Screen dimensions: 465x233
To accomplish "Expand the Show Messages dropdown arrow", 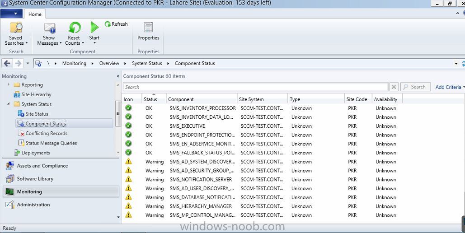I will click(x=61, y=43).
